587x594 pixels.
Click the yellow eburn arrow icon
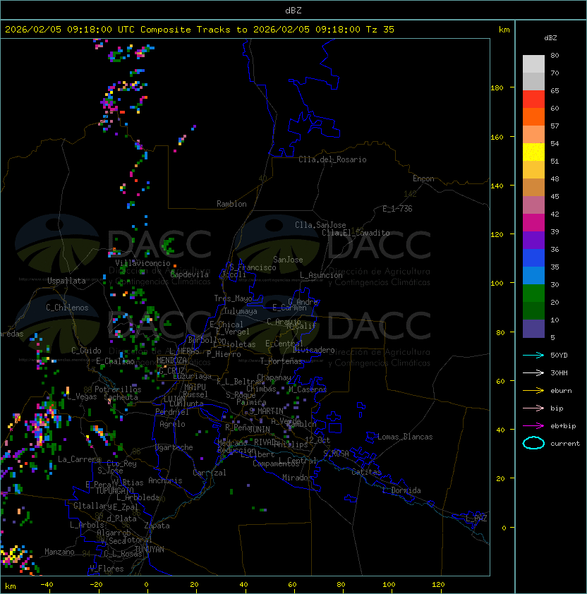point(533,390)
